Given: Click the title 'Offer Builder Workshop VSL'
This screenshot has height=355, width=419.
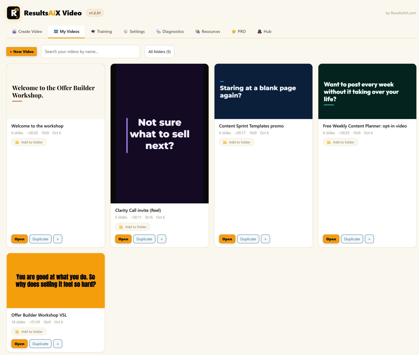Looking at the screenshot, I should pos(39,315).
